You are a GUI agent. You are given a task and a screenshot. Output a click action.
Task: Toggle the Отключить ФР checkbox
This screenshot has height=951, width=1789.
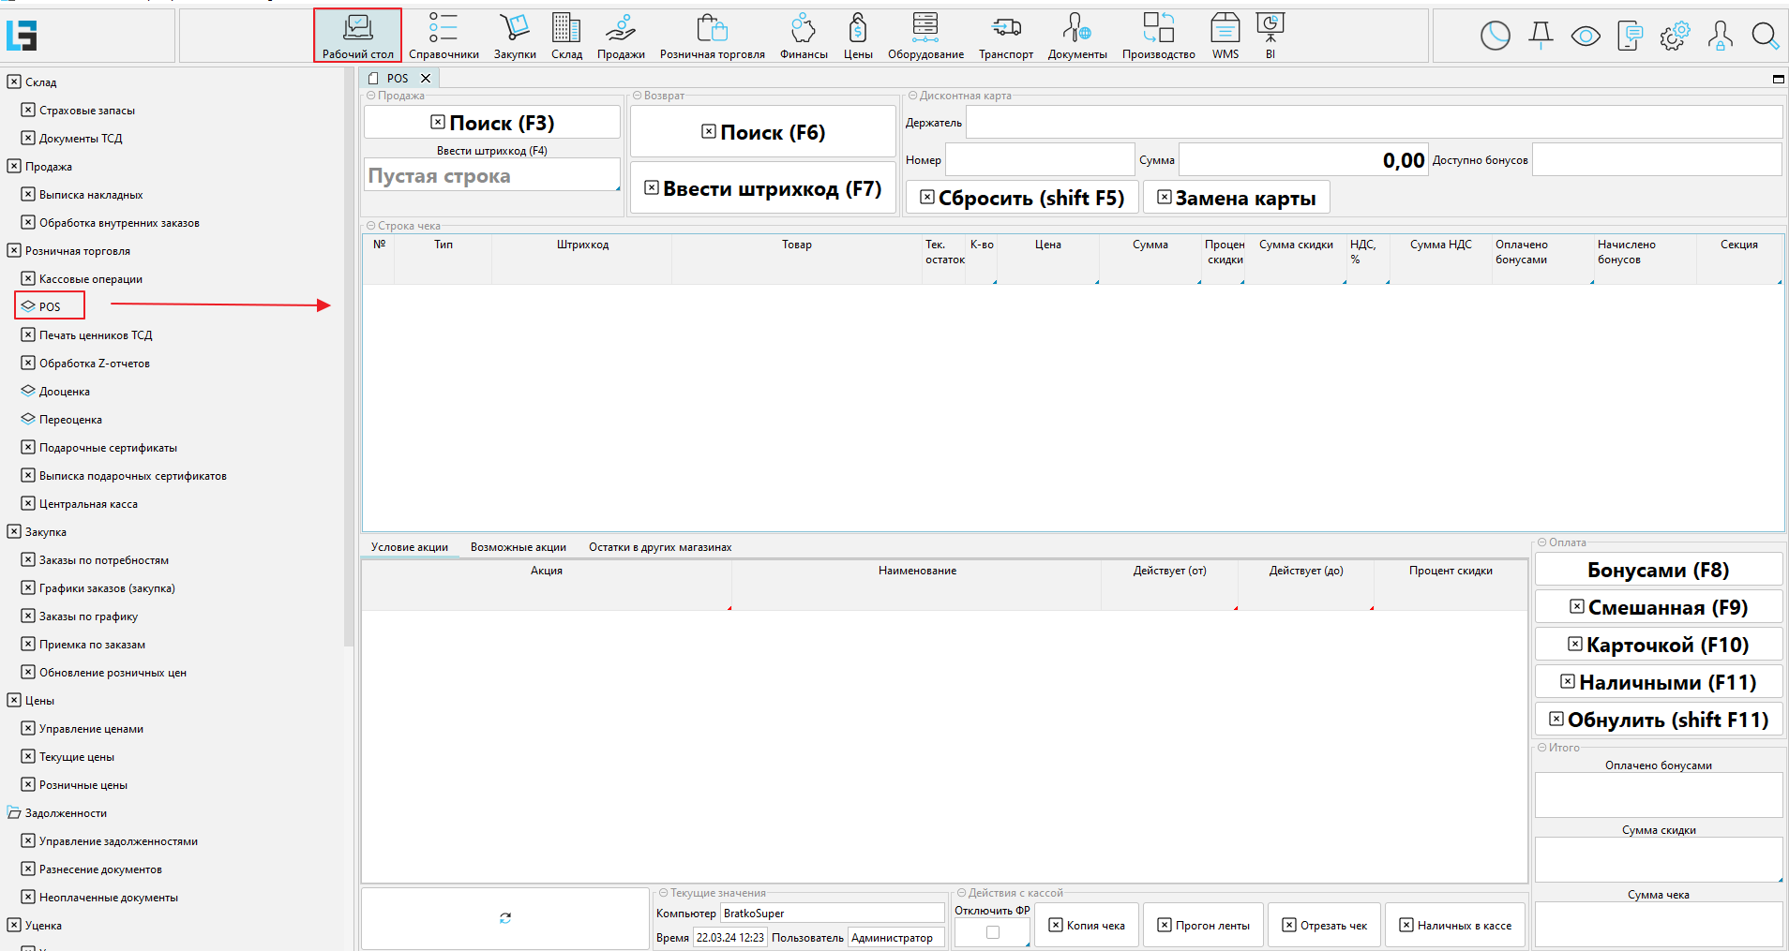(x=993, y=932)
